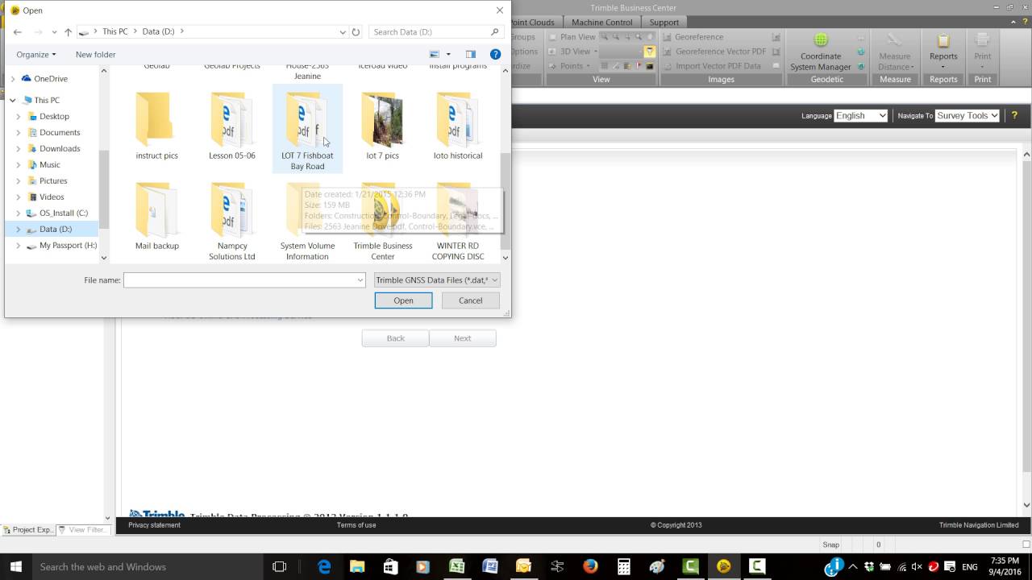Open Task View on taskbar

279,566
